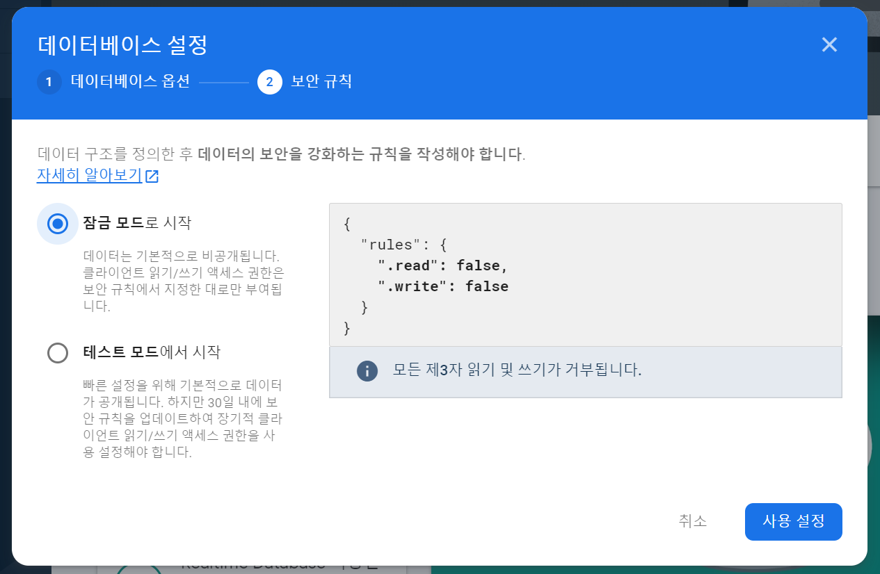The image size is (880, 574).
Task: Select the 잠금 모드로 시작 radio button
Action: 58,224
